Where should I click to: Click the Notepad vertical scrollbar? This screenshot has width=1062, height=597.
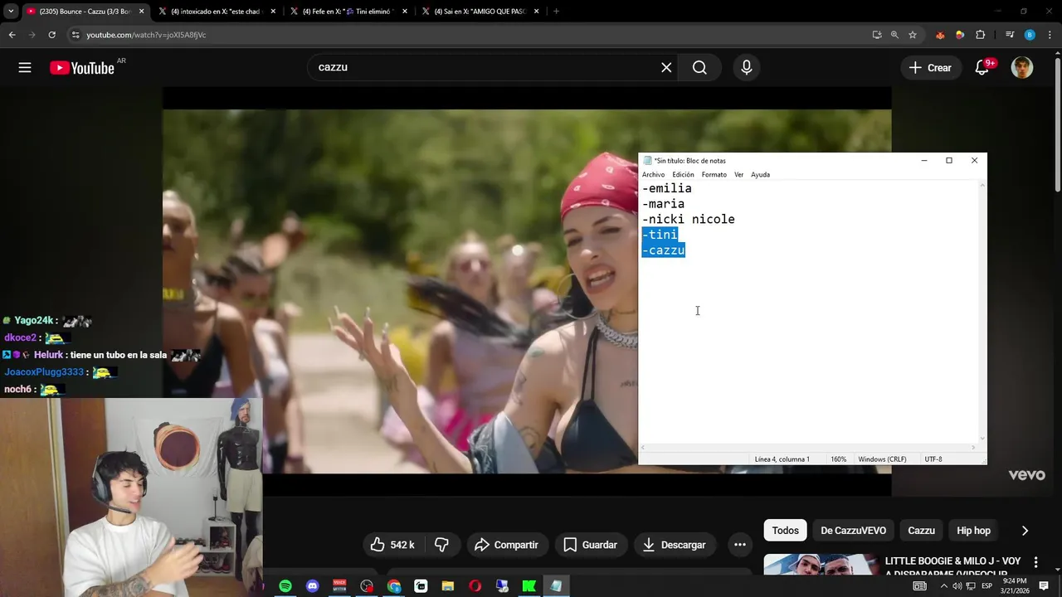(x=983, y=312)
